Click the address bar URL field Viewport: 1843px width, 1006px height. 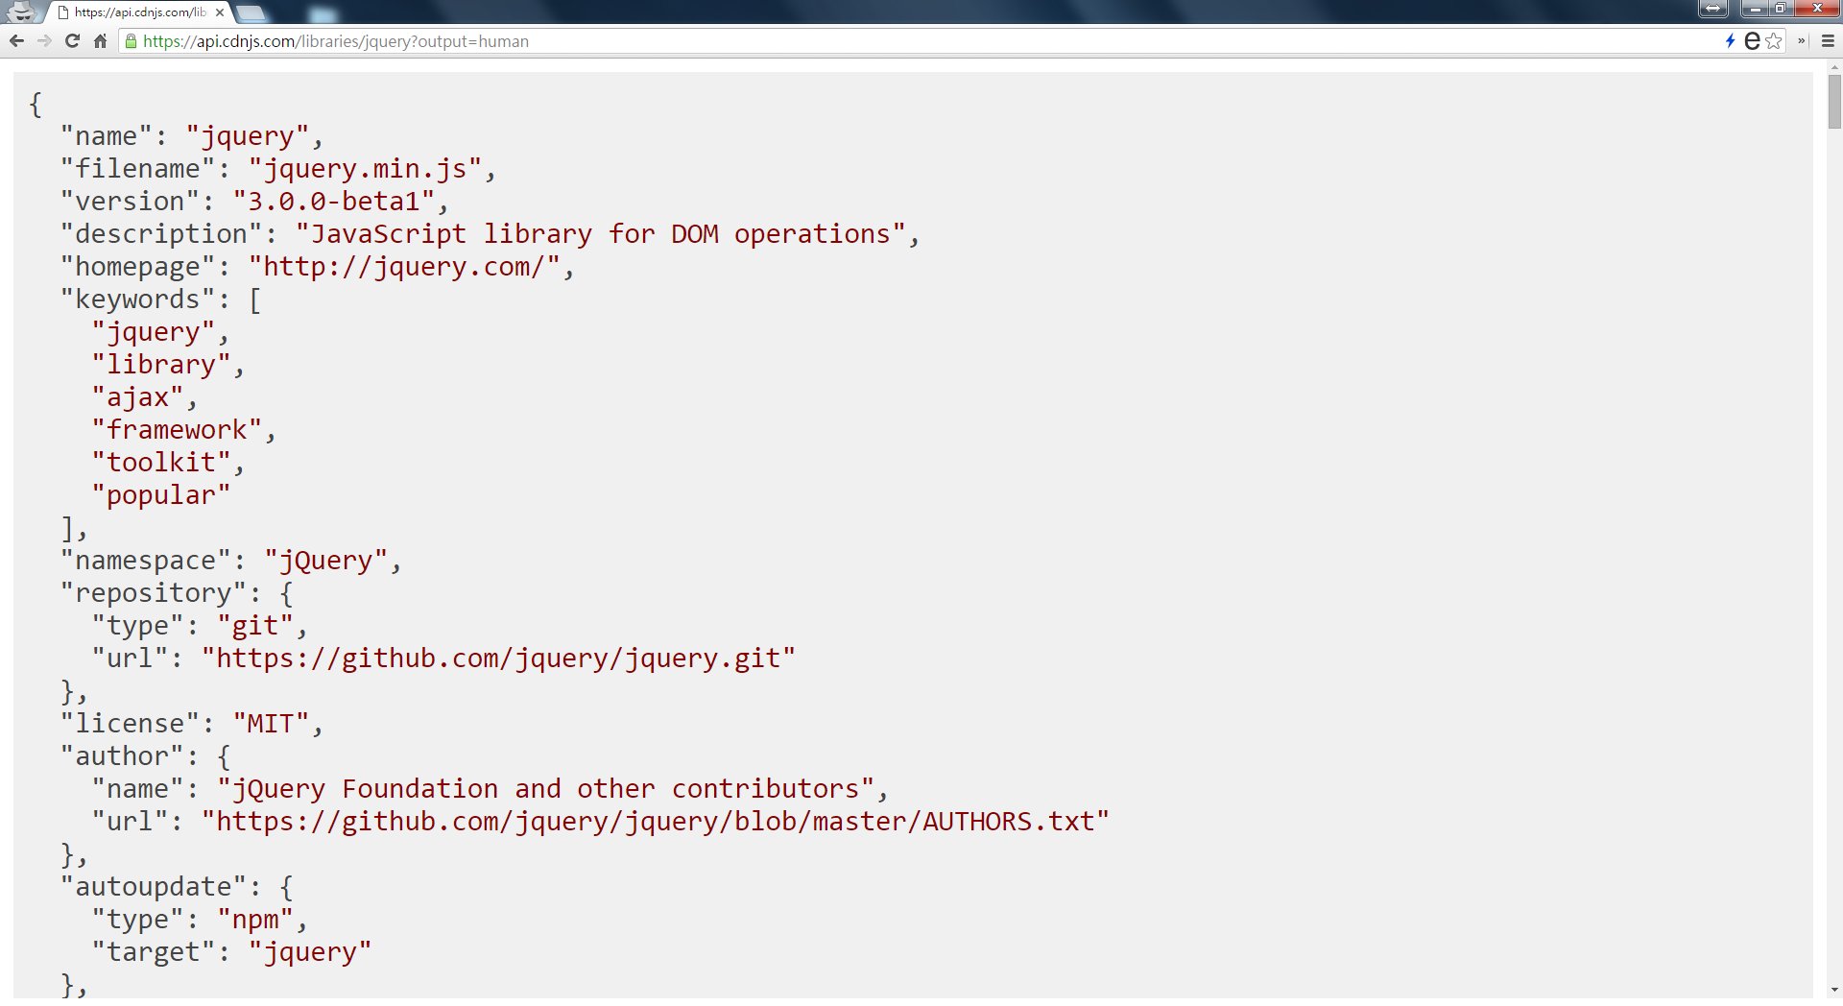point(921,41)
